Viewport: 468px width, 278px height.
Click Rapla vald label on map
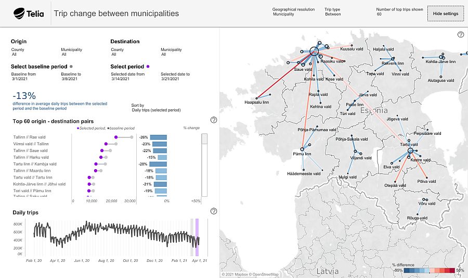[x=318, y=94]
